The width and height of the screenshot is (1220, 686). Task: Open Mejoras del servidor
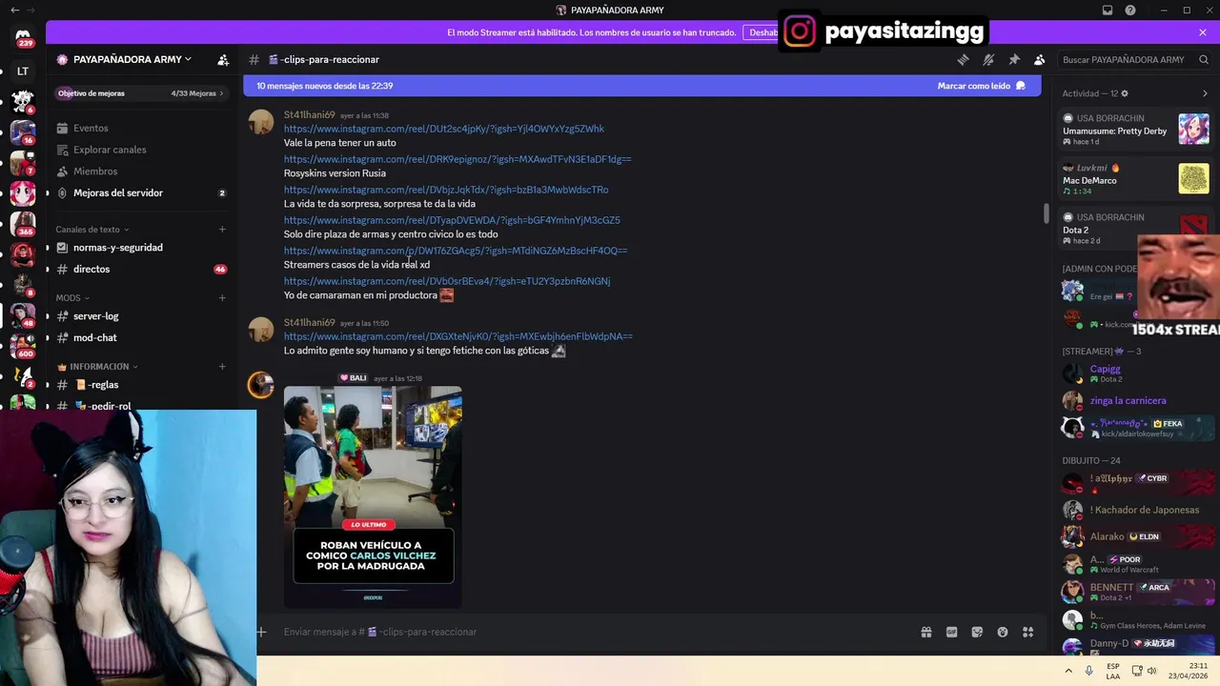(x=118, y=192)
